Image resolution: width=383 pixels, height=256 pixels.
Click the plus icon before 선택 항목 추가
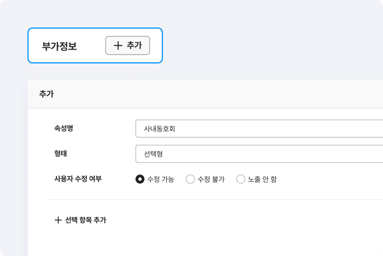point(58,220)
